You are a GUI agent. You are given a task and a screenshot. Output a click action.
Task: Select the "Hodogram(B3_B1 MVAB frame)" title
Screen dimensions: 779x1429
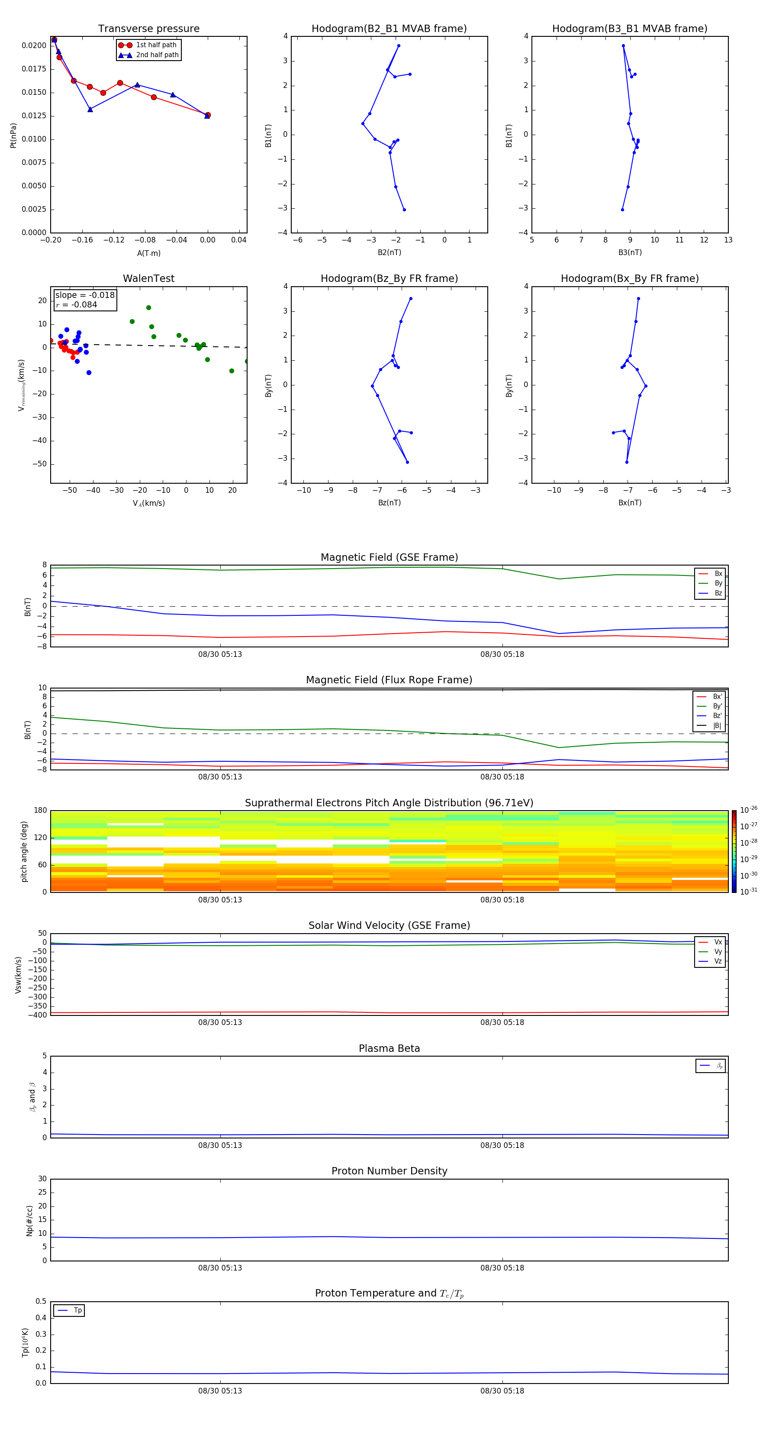[x=630, y=29]
